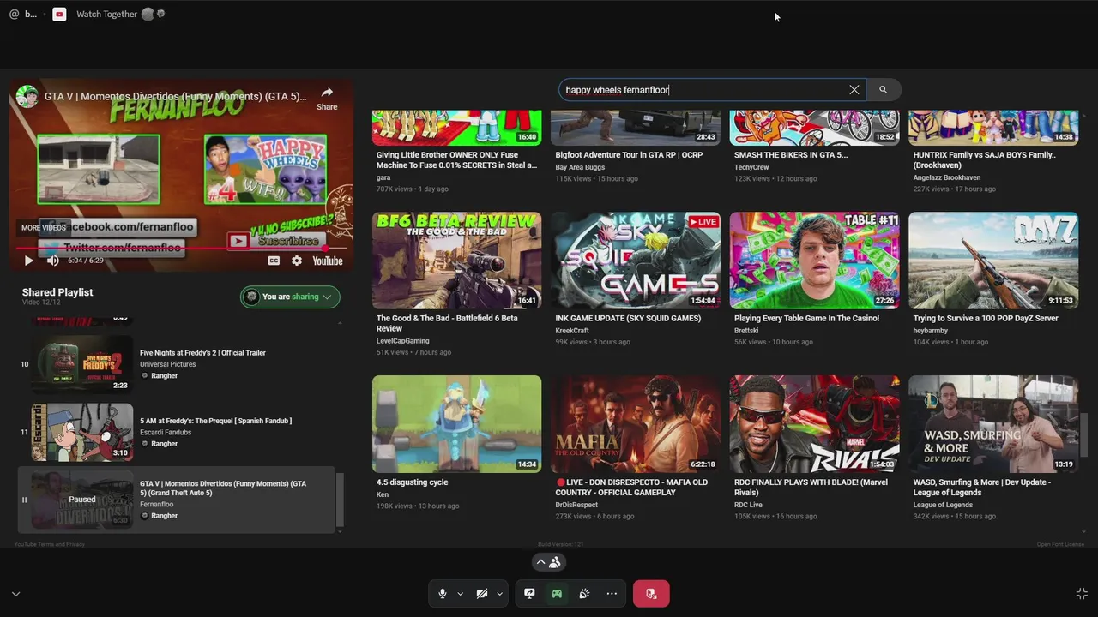Screen dimensions: 1098x617
Task: Open microphone input options arrow
Action: [460, 593]
